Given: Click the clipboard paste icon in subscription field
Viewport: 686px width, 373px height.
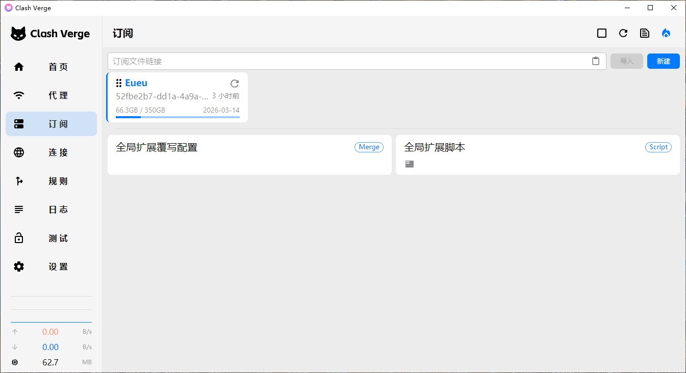Looking at the screenshot, I should pos(595,61).
